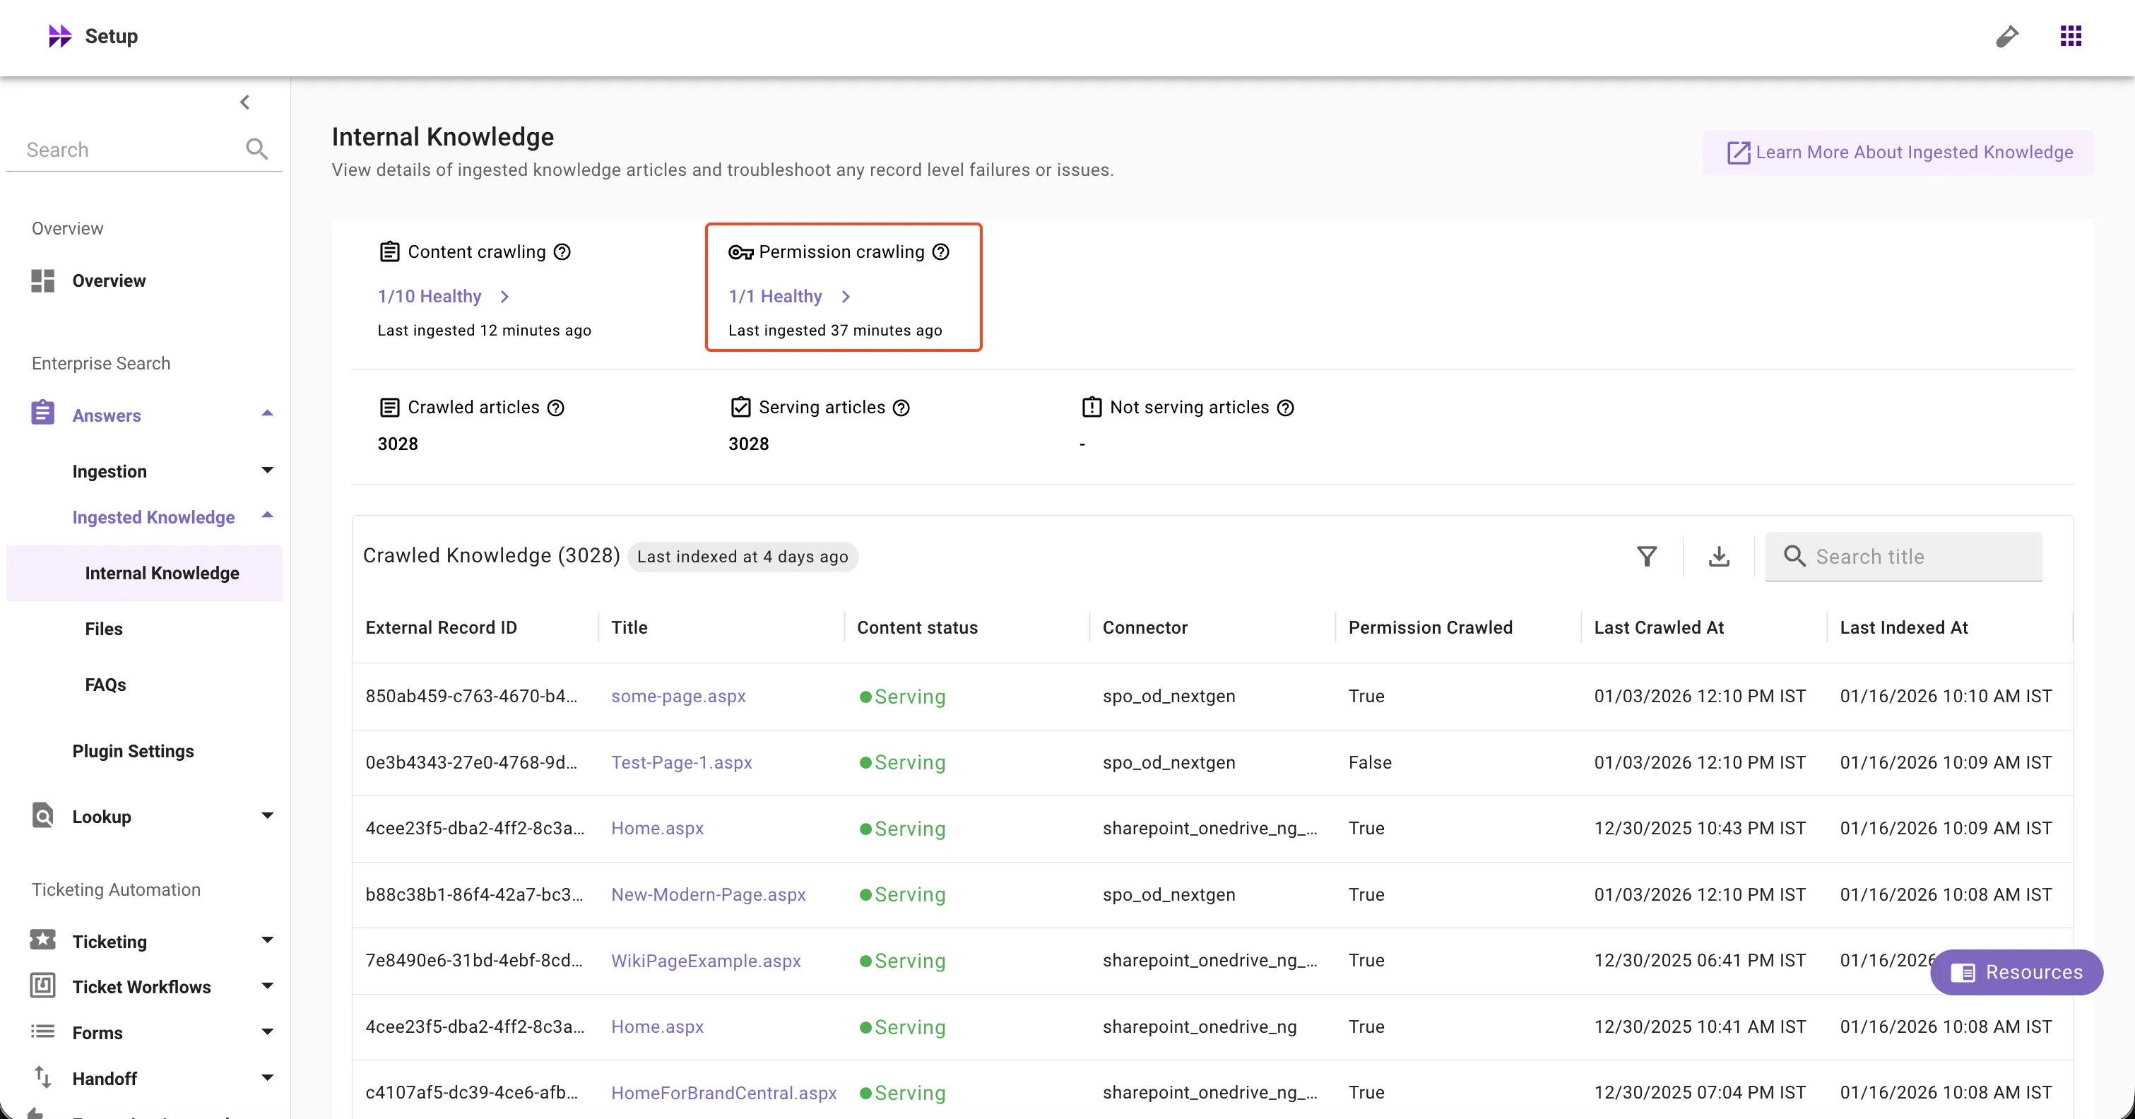Click the Content crawling help icon
Screen dimensions: 2135x1119
(x=562, y=252)
